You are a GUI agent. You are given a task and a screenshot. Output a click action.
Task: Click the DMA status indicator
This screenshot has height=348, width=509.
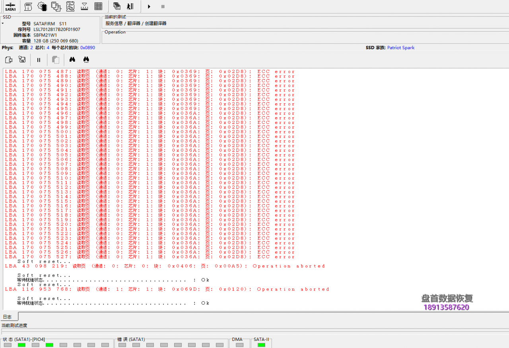point(239,345)
